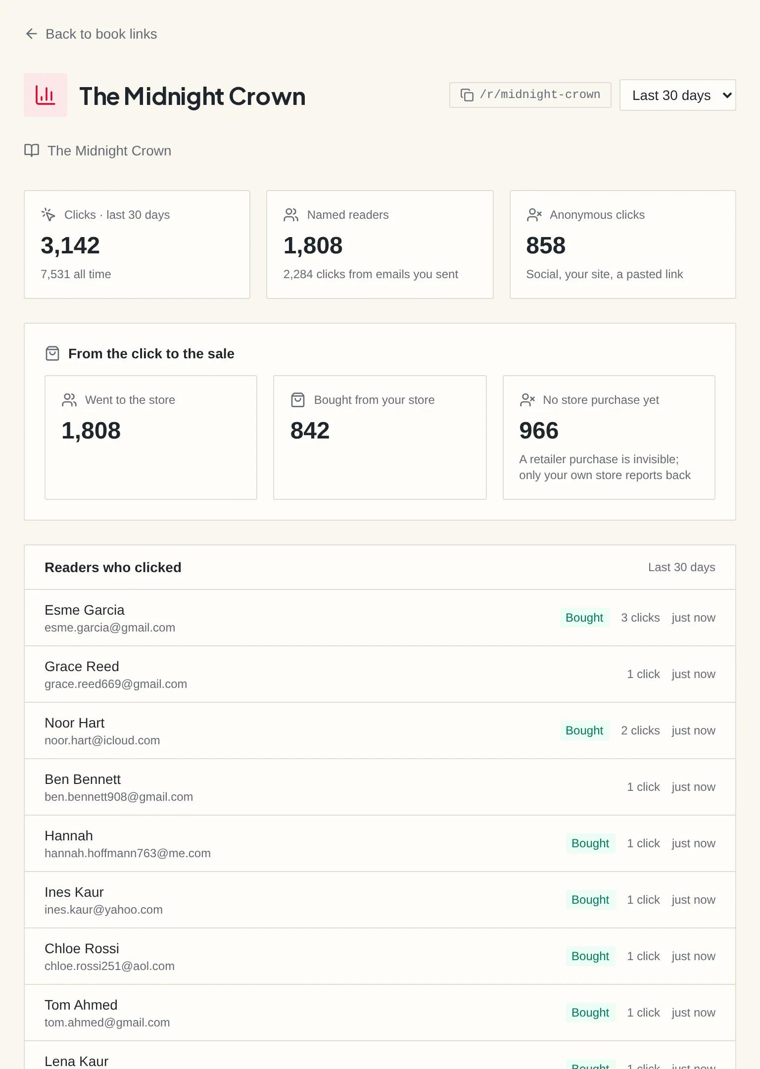
Task: Click the Bought from your store bag icon
Action: click(298, 400)
